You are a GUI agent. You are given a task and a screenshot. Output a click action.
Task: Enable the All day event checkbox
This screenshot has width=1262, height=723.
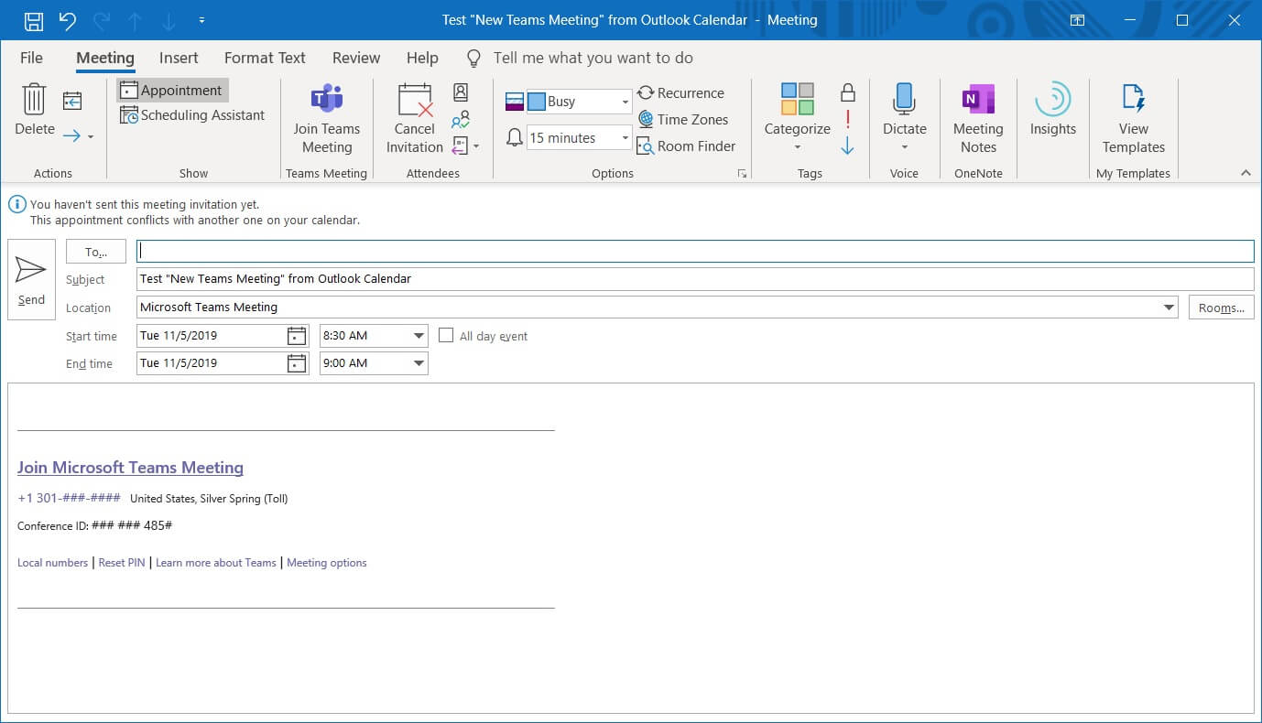click(446, 336)
